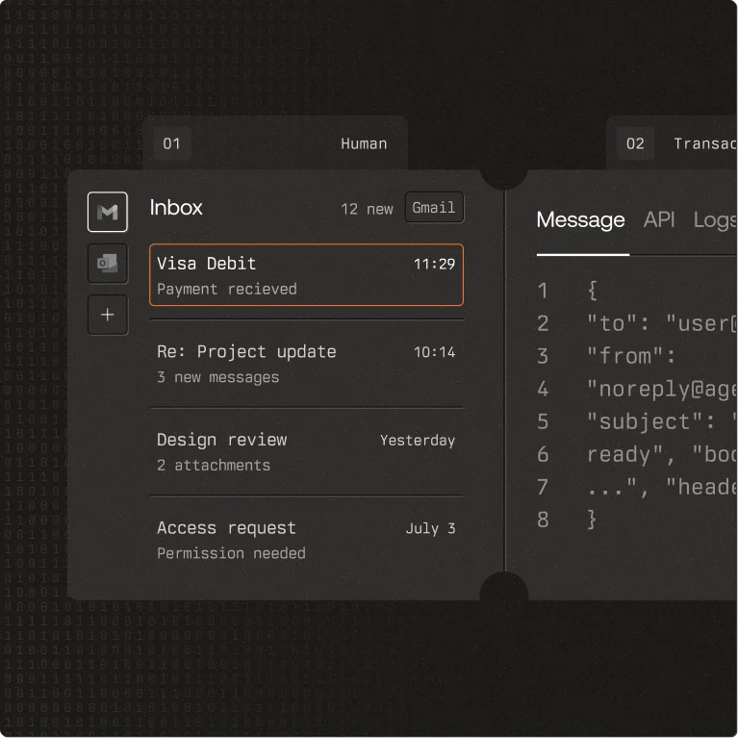Click the 11:29 timestamp
The height and width of the screenshot is (738, 738).
point(434,264)
